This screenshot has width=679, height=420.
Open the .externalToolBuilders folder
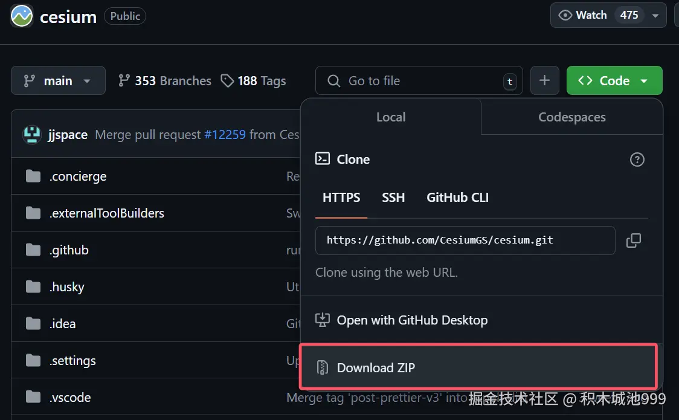click(x=106, y=213)
